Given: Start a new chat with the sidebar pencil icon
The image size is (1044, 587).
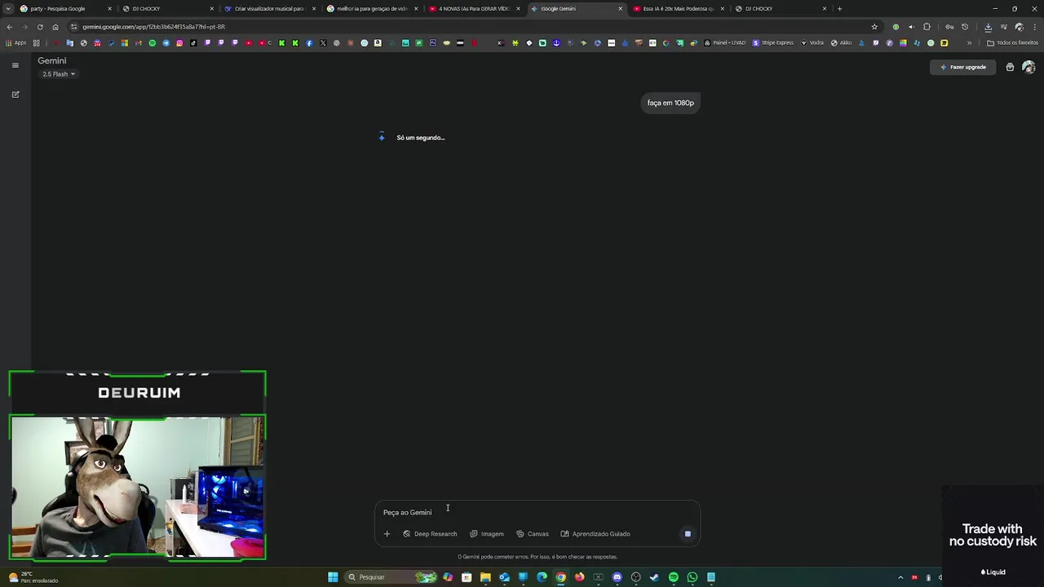Looking at the screenshot, I should click(x=15, y=95).
